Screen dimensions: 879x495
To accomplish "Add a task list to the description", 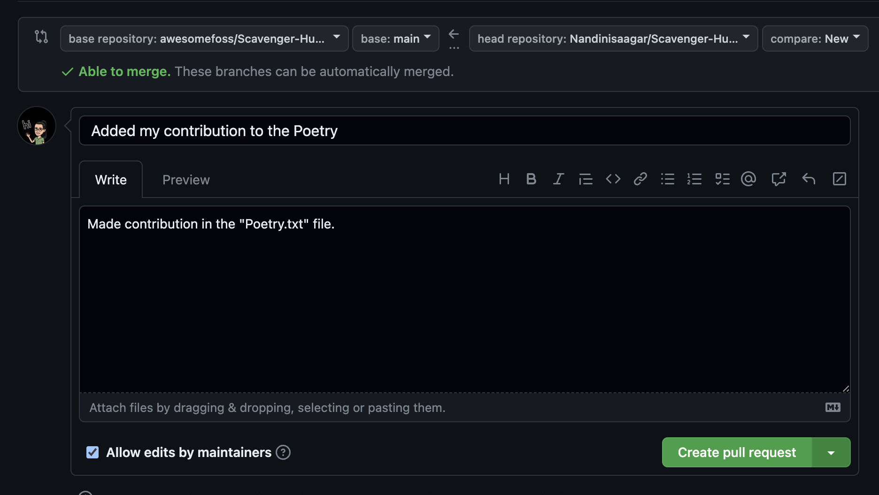I will [722, 179].
